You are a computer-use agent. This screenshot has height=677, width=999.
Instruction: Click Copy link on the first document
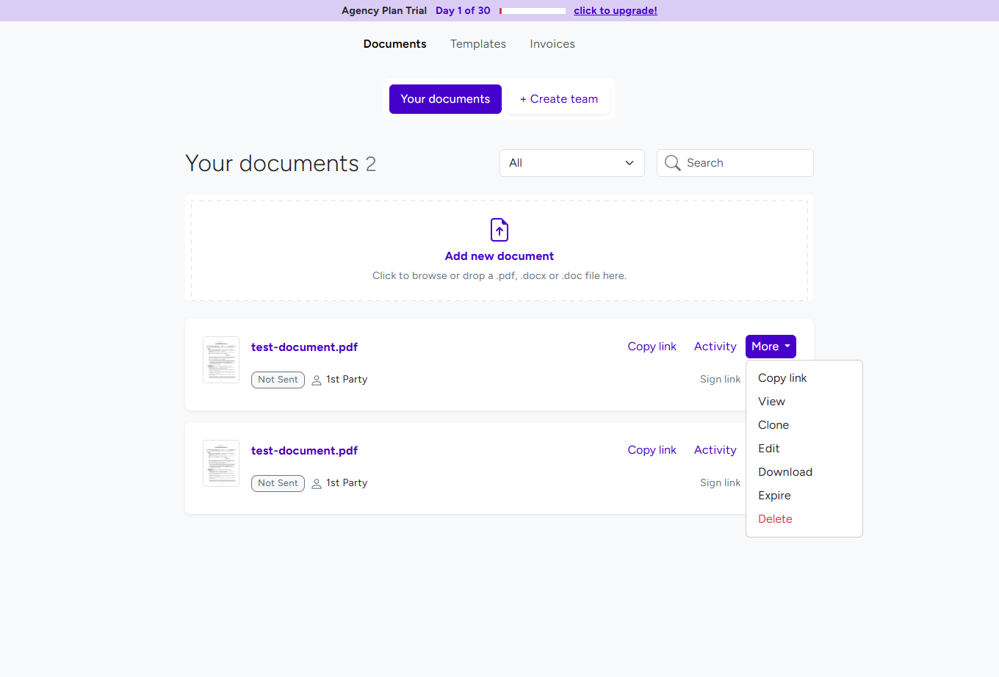pyautogui.click(x=652, y=346)
